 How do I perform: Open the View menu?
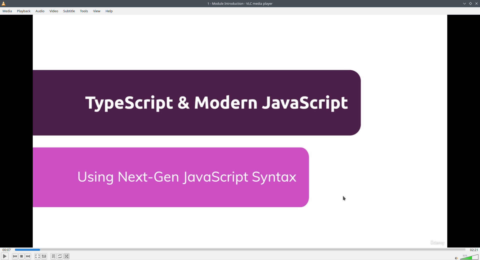point(97,11)
